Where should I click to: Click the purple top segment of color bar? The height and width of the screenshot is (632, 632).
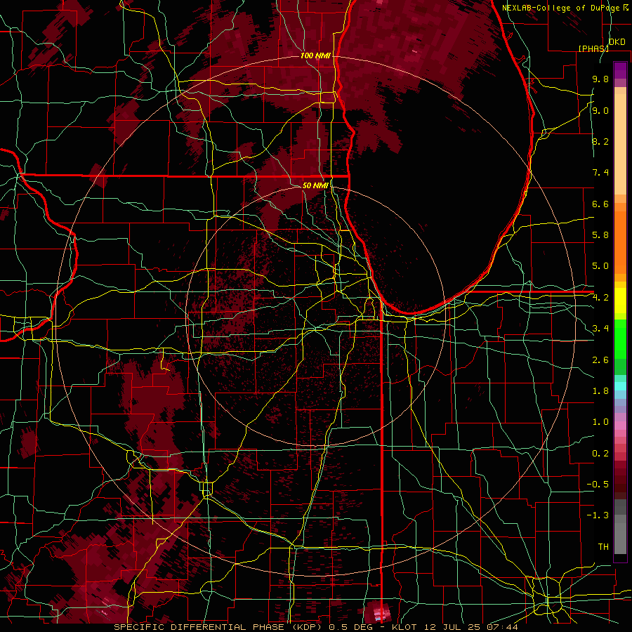(620, 70)
